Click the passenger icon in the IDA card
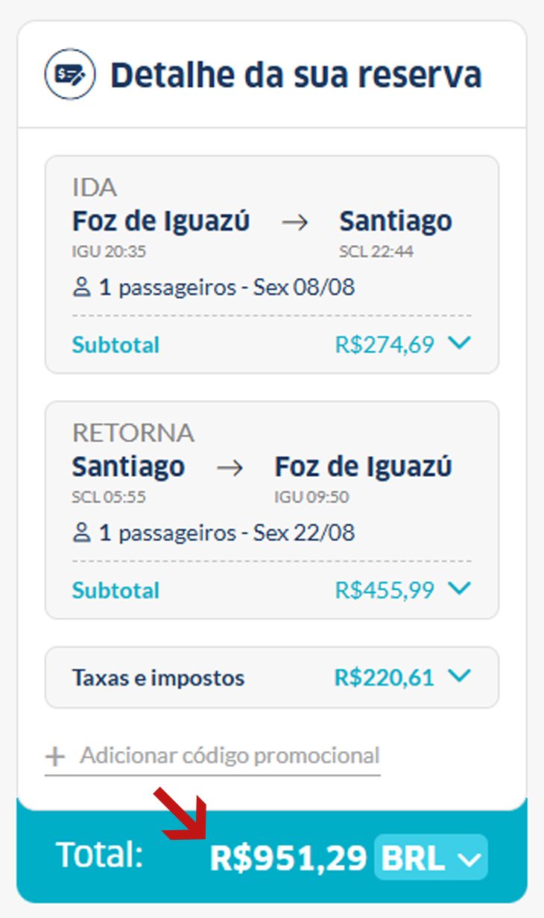This screenshot has height=918, width=544. [x=81, y=288]
